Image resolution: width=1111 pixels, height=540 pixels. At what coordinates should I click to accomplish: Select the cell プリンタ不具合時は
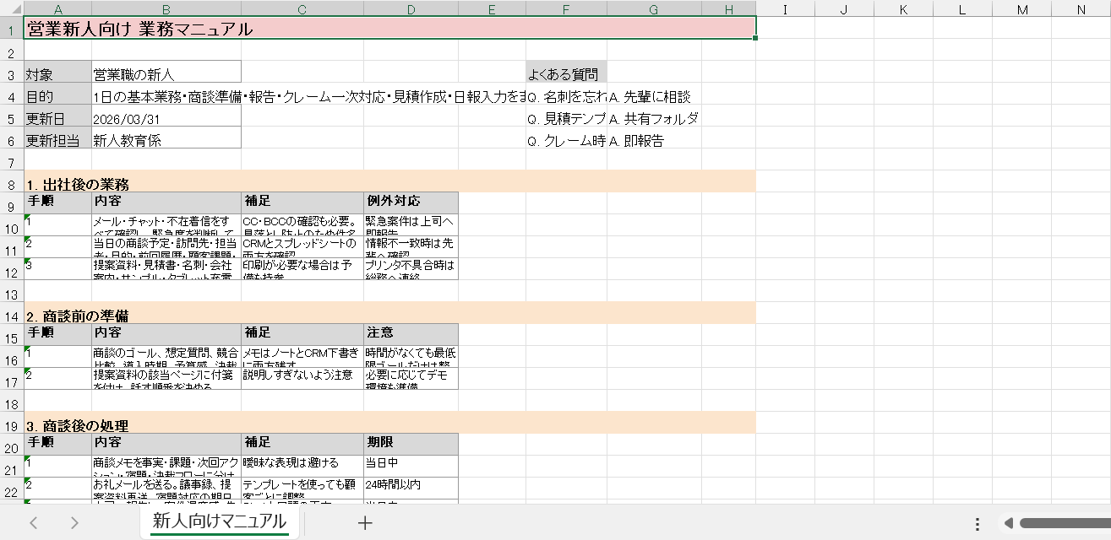pos(411,269)
